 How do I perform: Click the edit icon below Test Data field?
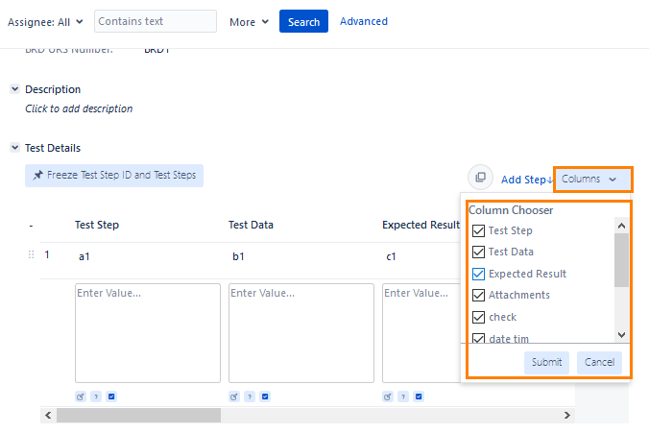[x=234, y=397]
